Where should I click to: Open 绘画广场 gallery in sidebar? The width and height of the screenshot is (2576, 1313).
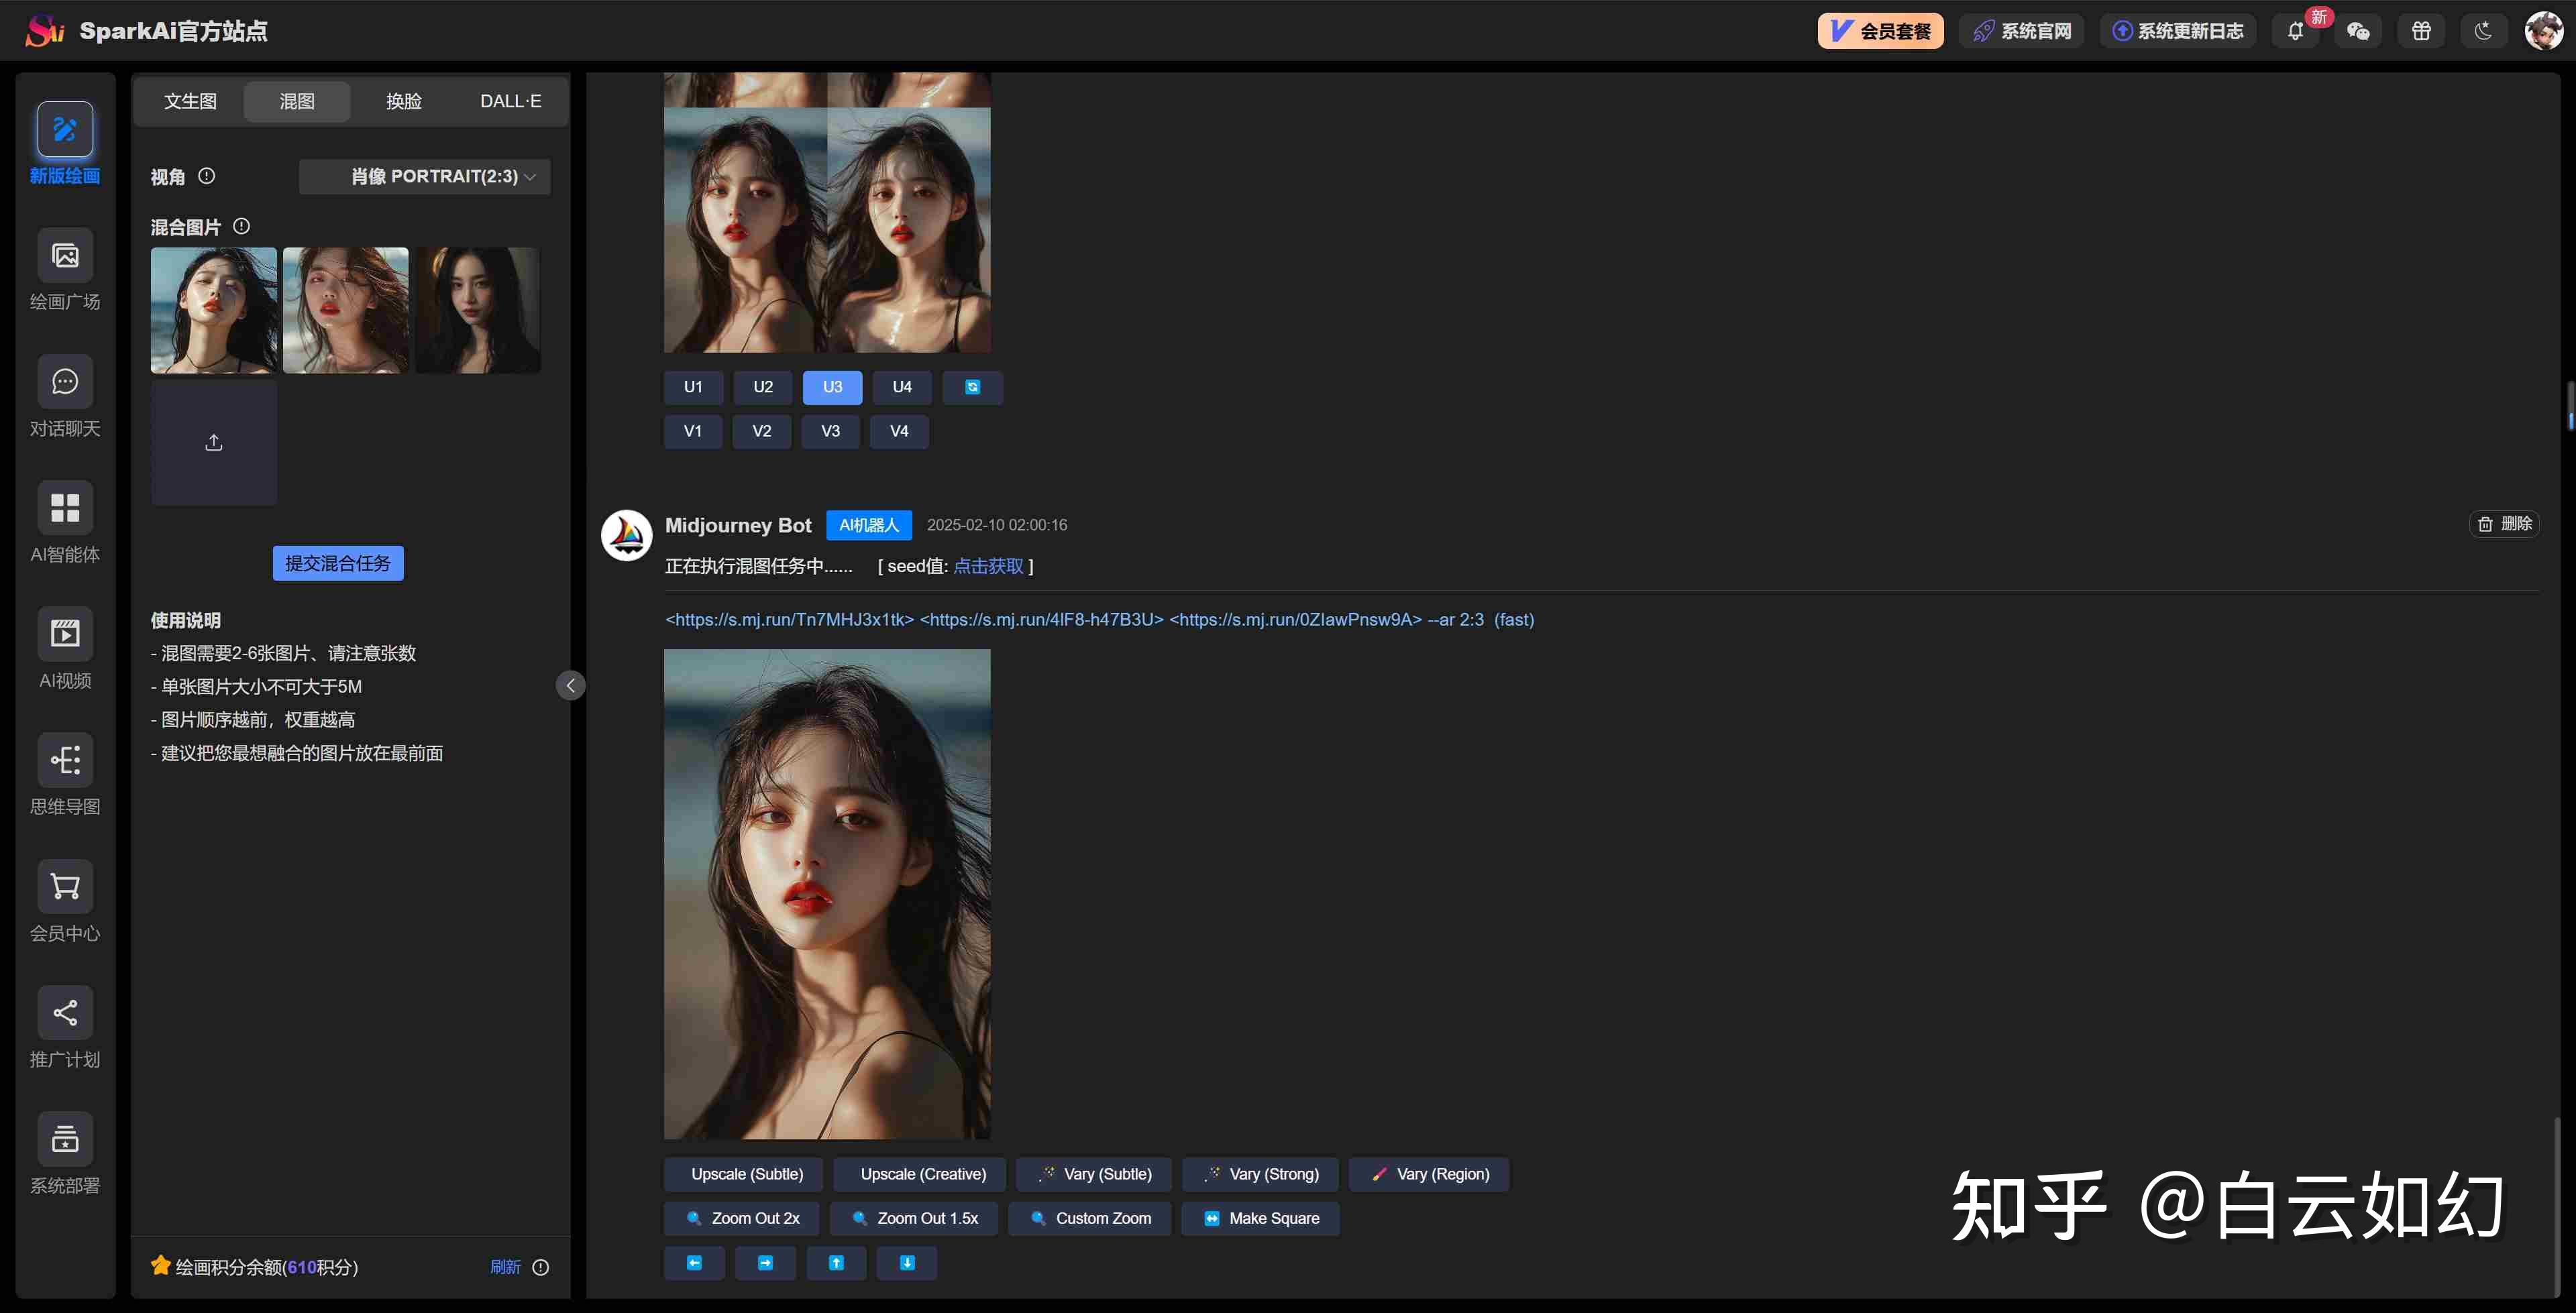[x=65, y=256]
